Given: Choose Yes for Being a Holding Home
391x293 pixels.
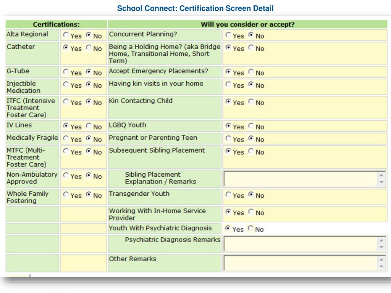Looking at the screenshot, I should [x=228, y=47].
